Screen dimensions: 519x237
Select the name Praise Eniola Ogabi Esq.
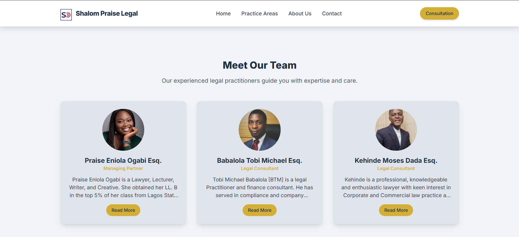123,160
